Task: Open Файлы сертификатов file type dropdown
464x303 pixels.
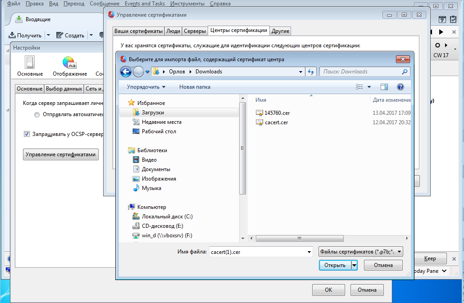Action: [361, 252]
